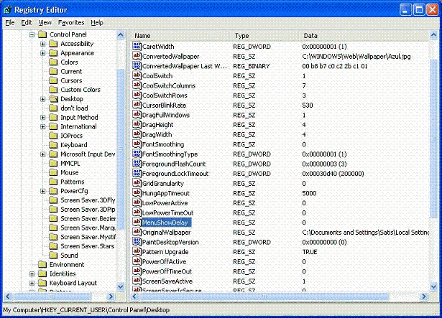
Task: Click the Registry Editor title bar icon
Action: 8,10
